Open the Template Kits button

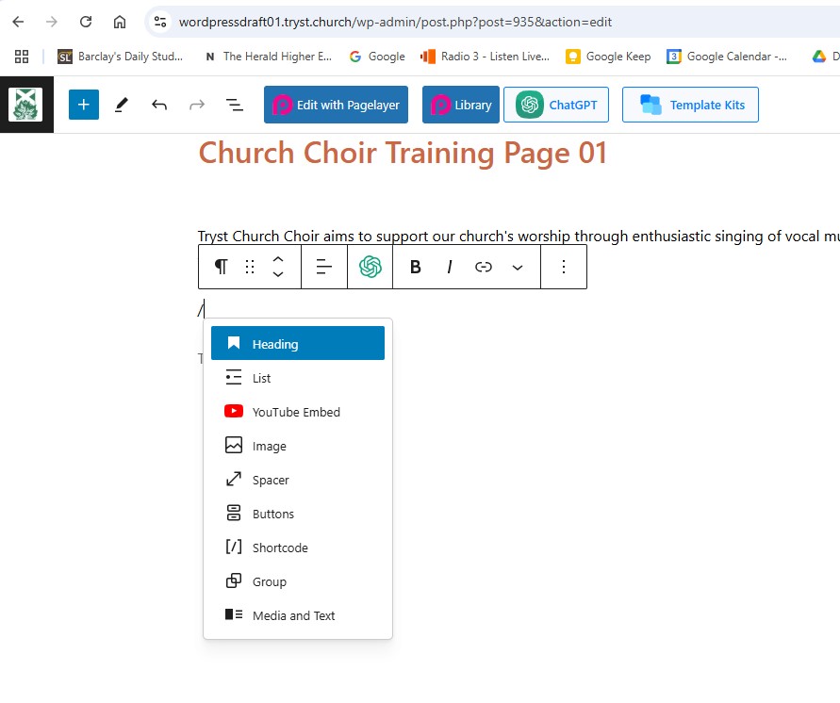pyautogui.click(x=690, y=105)
